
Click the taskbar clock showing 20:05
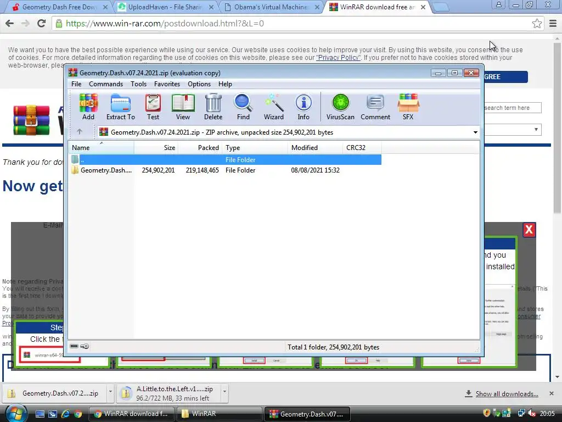click(x=547, y=414)
